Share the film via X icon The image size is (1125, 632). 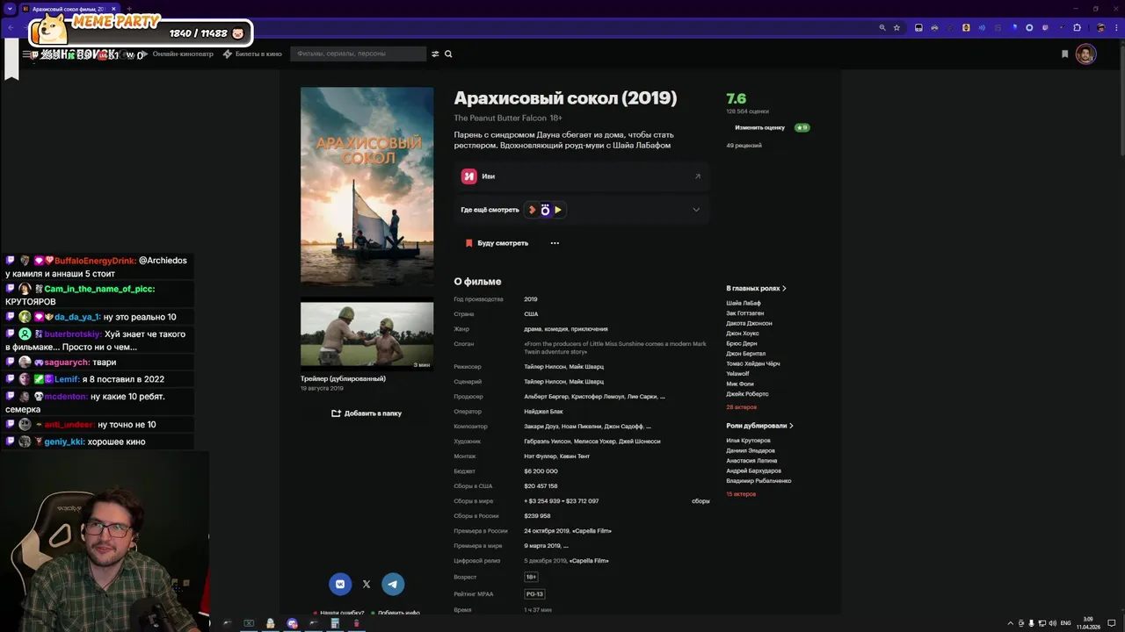(367, 584)
